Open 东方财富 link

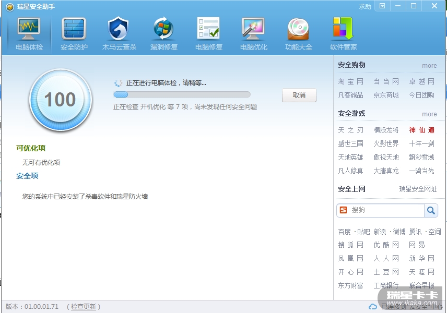coord(350,285)
